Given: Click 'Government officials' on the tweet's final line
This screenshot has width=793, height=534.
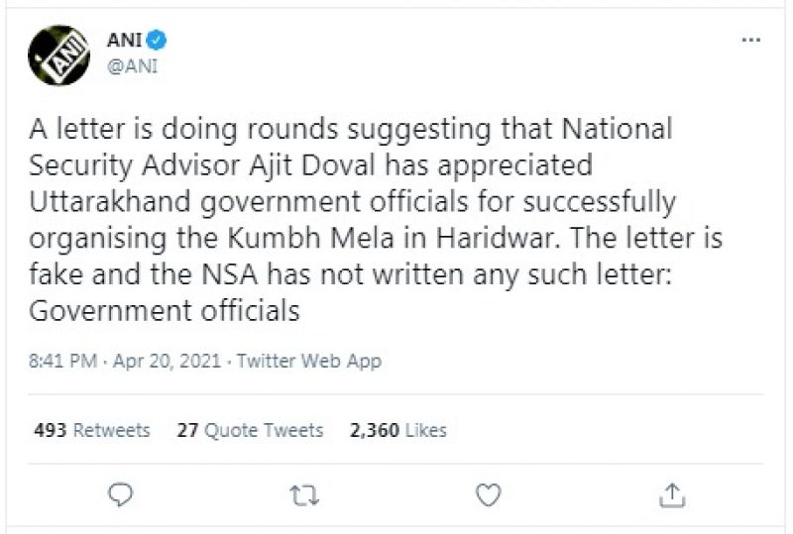Looking at the screenshot, I should tap(164, 310).
